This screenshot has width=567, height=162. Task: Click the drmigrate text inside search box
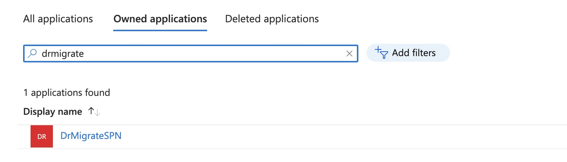pyautogui.click(x=63, y=54)
